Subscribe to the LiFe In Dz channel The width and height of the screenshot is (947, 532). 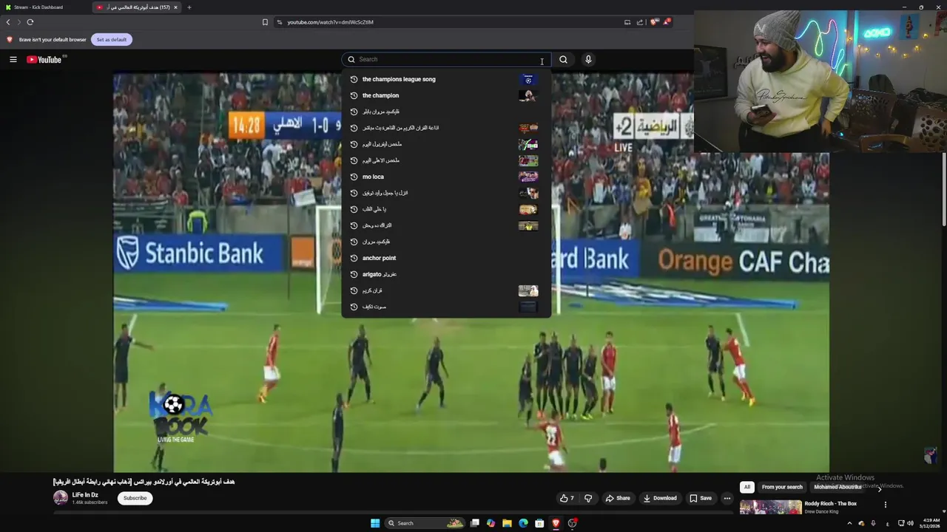click(x=135, y=498)
